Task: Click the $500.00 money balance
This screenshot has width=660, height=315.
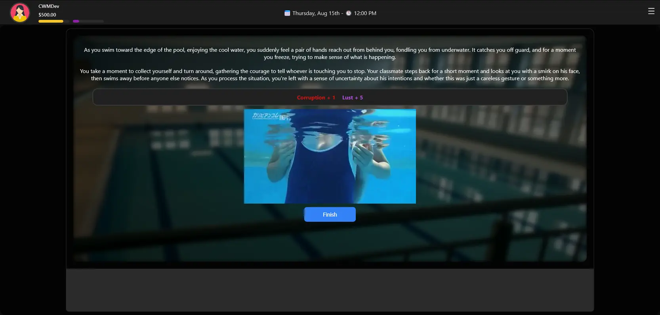Action: [x=47, y=15]
